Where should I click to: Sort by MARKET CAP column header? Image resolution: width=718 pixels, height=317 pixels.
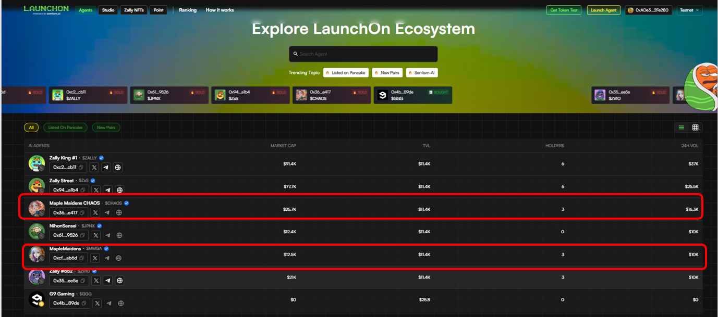click(x=283, y=146)
